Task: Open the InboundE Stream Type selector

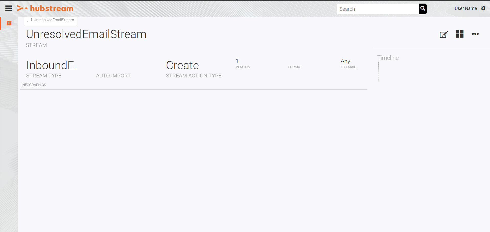Action: pyautogui.click(x=51, y=65)
